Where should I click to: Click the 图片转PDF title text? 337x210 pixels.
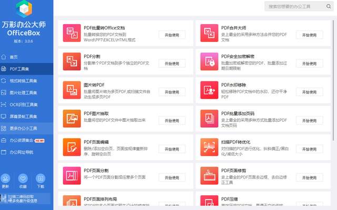(x=94, y=85)
